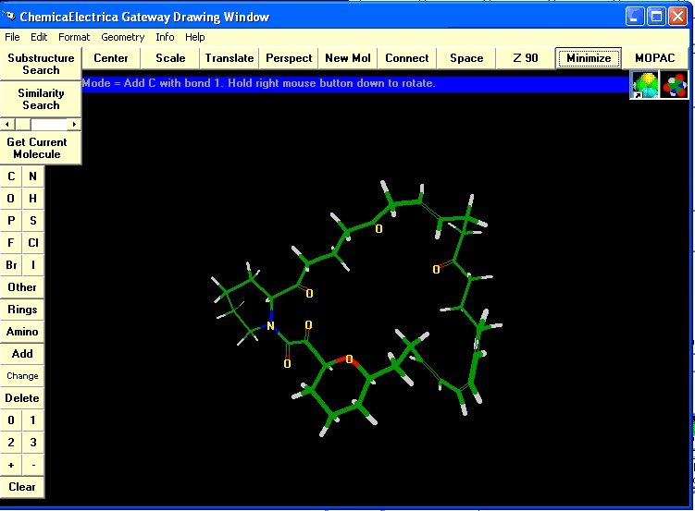Screen dimensions: 695x511
Task: Select phosphorus element P
Action: [11, 220]
